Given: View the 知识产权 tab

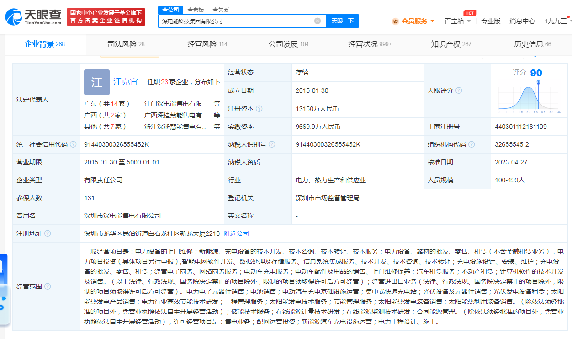Looking at the screenshot, I should point(451,44).
